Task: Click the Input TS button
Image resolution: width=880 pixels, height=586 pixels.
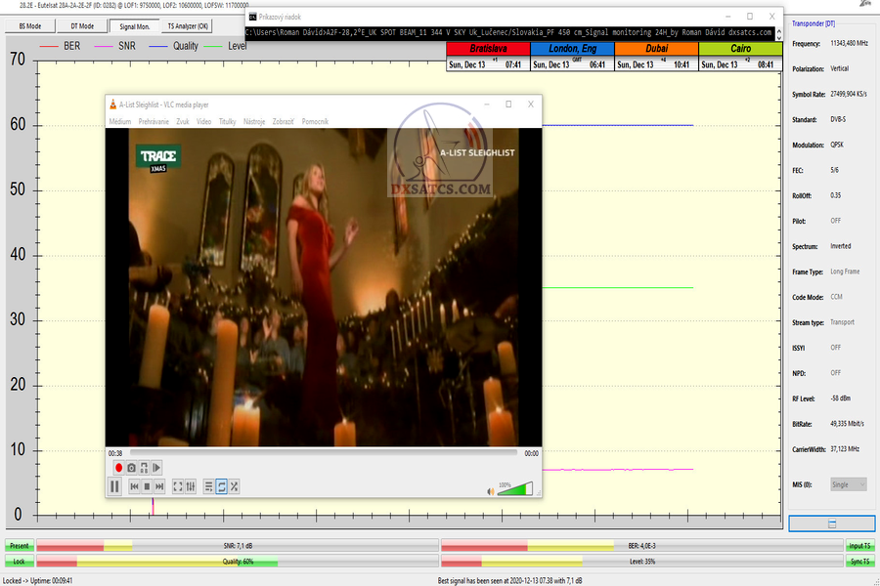Action: tap(860, 546)
